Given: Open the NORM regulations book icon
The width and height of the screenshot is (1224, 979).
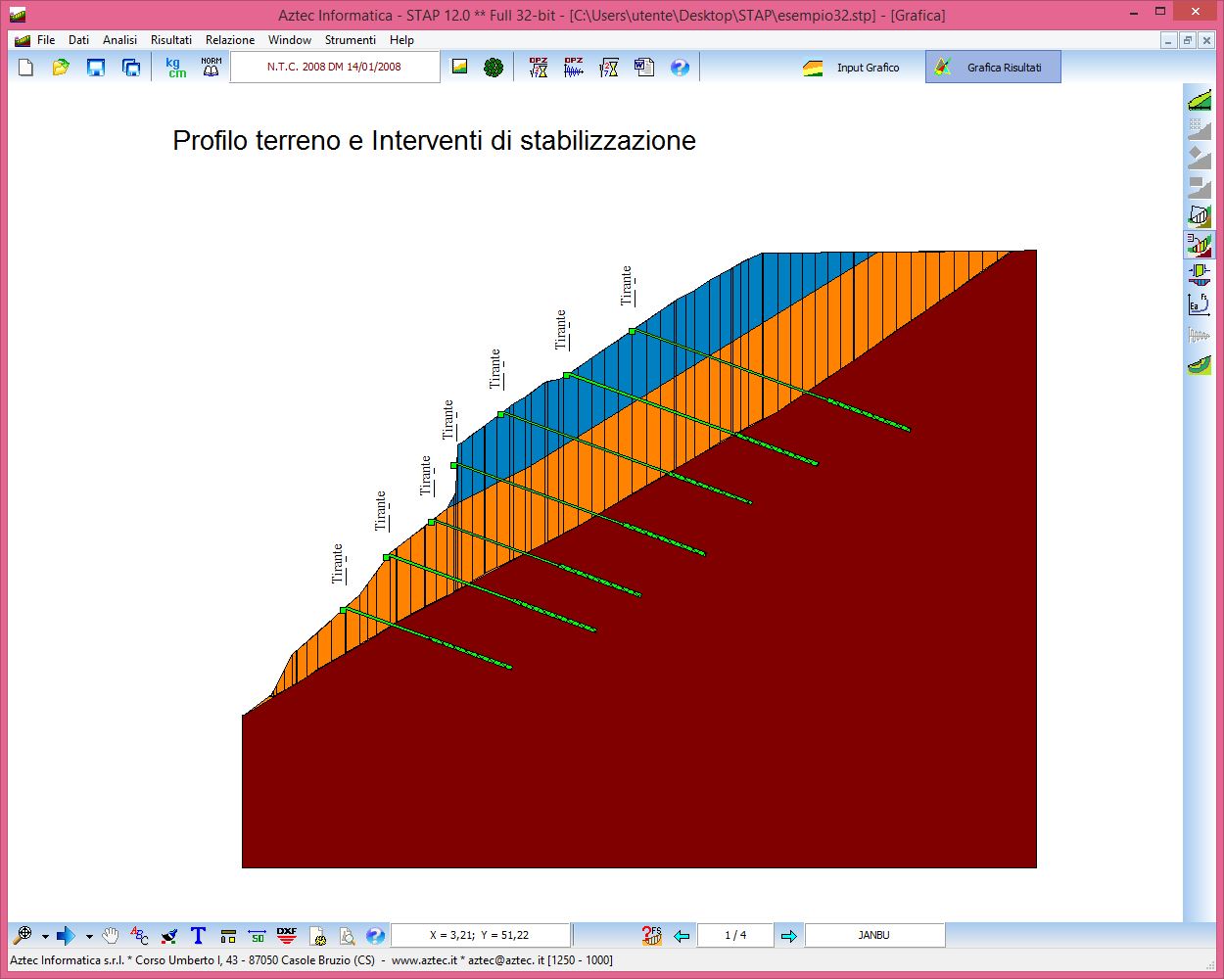Looking at the screenshot, I should pos(211,68).
